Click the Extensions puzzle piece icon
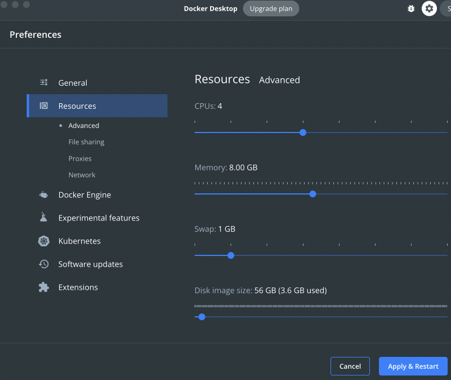Image resolution: width=451 pixels, height=380 pixels. click(44, 287)
